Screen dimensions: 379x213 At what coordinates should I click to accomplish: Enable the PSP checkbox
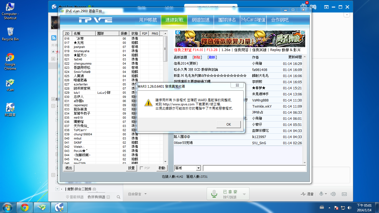(142, 168)
